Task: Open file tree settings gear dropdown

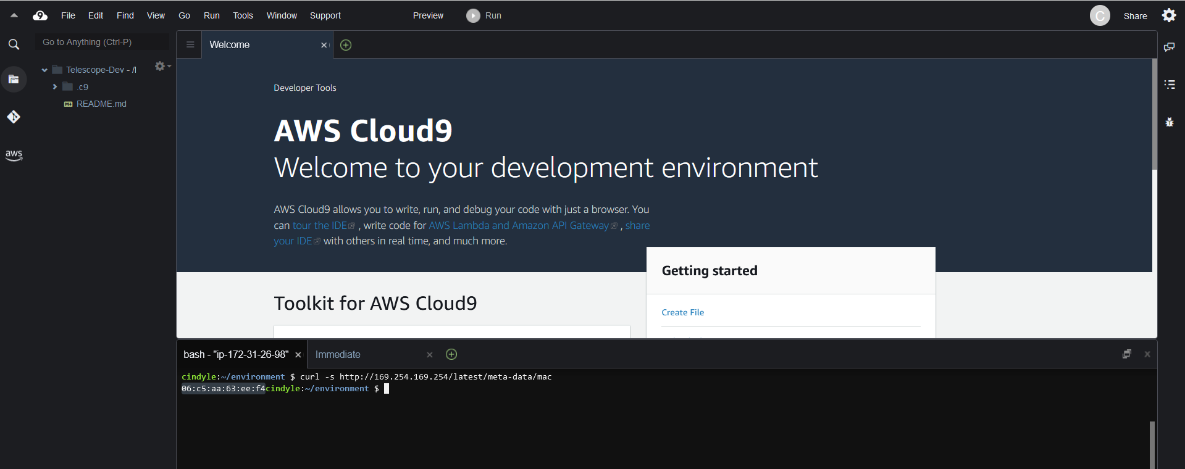Action: click(162, 66)
